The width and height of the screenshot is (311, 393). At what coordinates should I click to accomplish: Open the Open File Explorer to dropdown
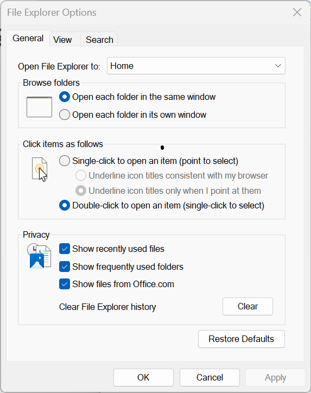[x=196, y=66]
